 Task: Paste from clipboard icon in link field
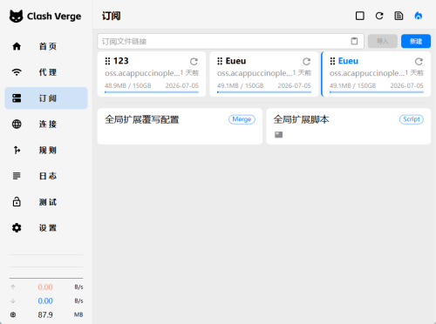click(x=354, y=41)
